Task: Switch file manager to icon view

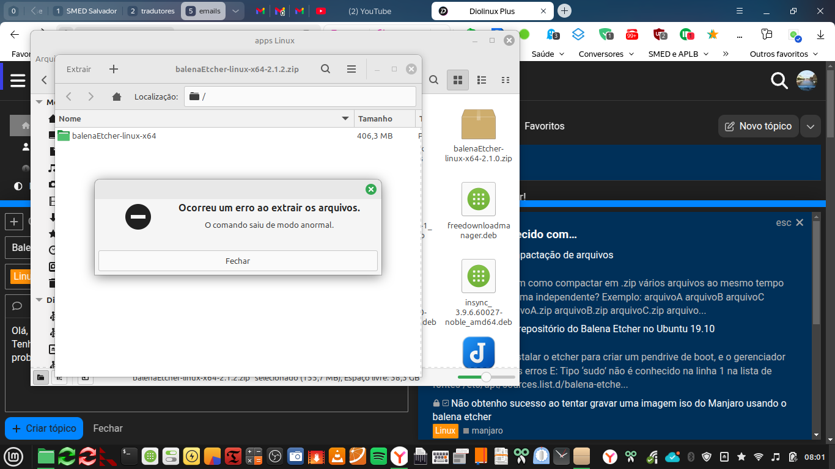Action: tap(457, 80)
